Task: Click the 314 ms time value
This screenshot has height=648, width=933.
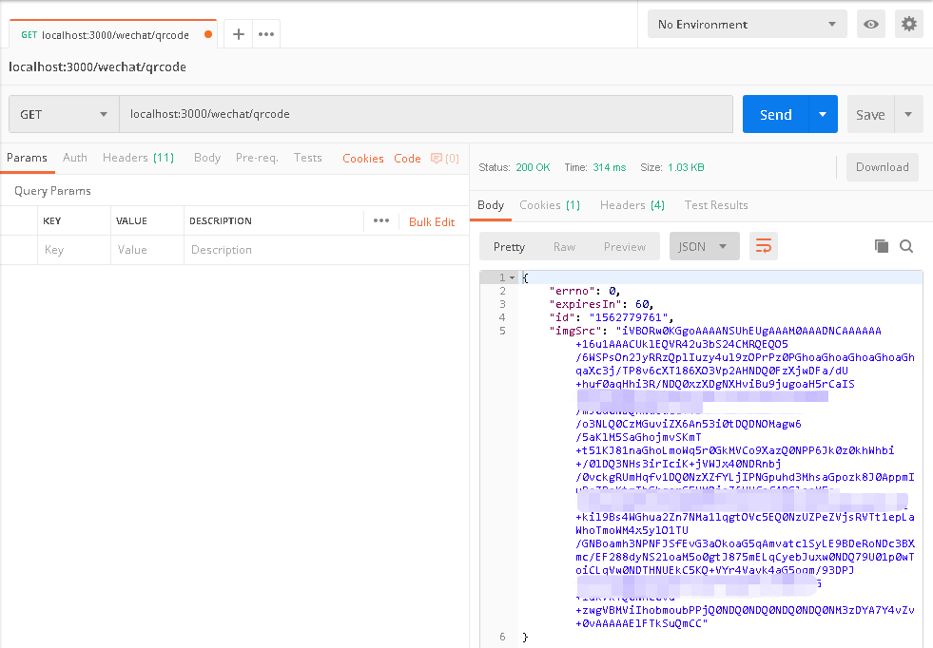Action: click(610, 167)
